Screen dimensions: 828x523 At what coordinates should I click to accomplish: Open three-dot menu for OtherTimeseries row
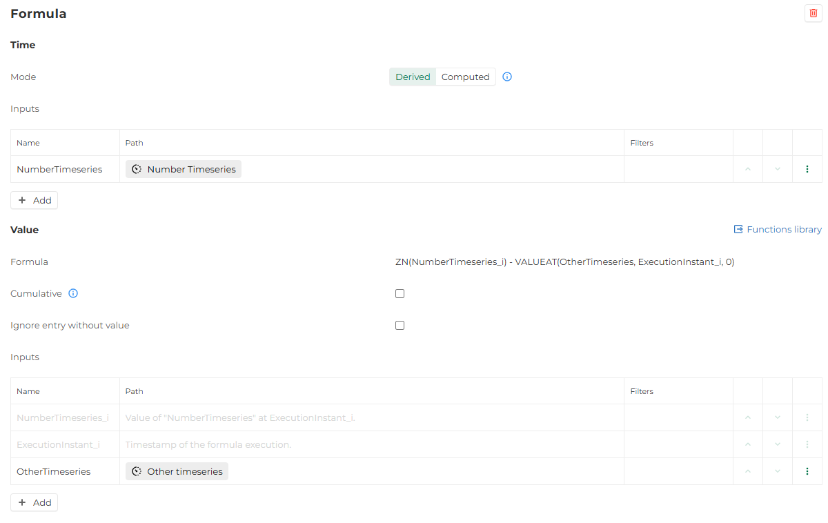click(x=807, y=471)
